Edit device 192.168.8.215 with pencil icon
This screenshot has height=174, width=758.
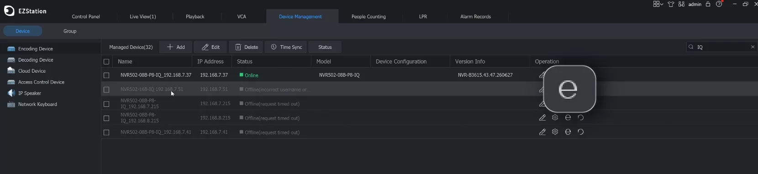tap(542, 118)
